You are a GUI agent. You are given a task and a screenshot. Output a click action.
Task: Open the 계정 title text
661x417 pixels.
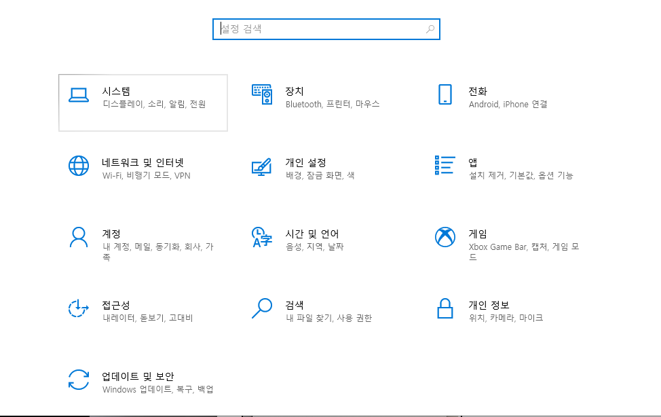pyautogui.click(x=111, y=234)
